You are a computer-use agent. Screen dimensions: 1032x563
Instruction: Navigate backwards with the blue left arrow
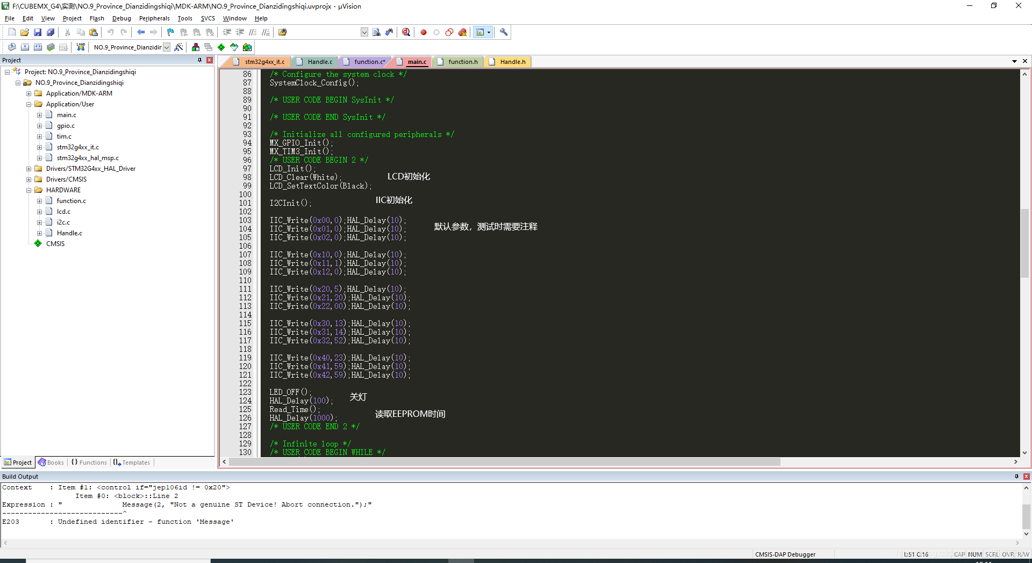tap(141, 32)
